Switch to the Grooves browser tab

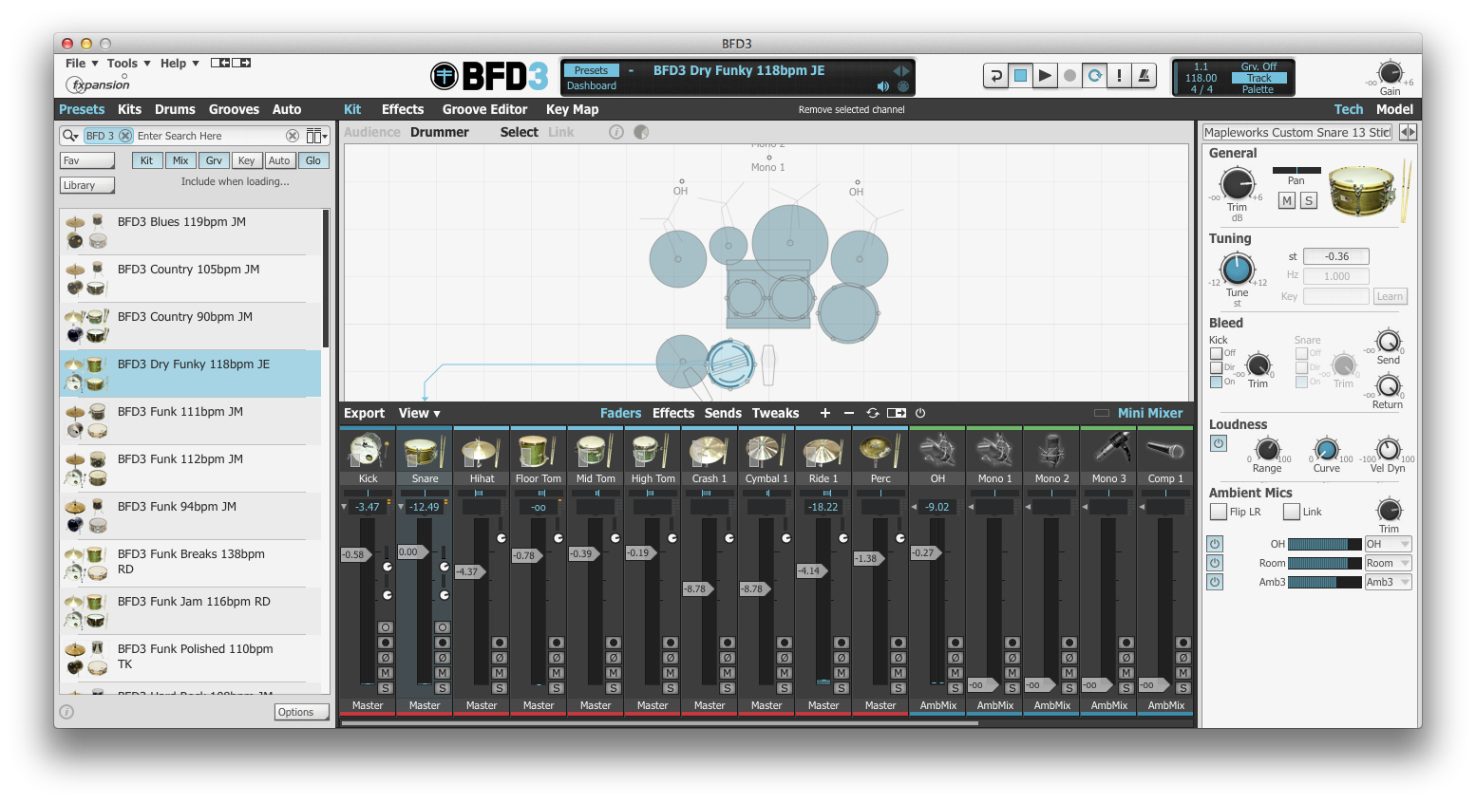point(234,109)
